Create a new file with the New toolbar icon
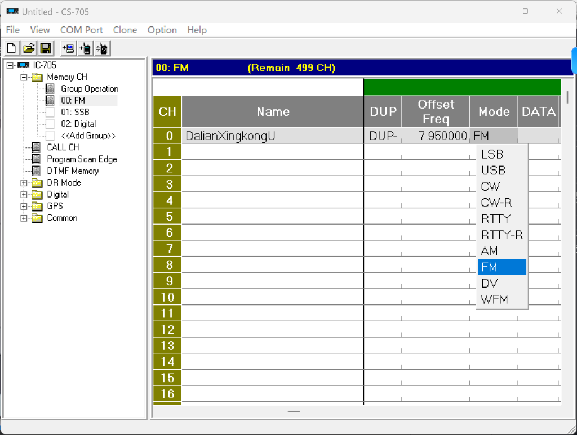The width and height of the screenshot is (577, 435). (12, 48)
